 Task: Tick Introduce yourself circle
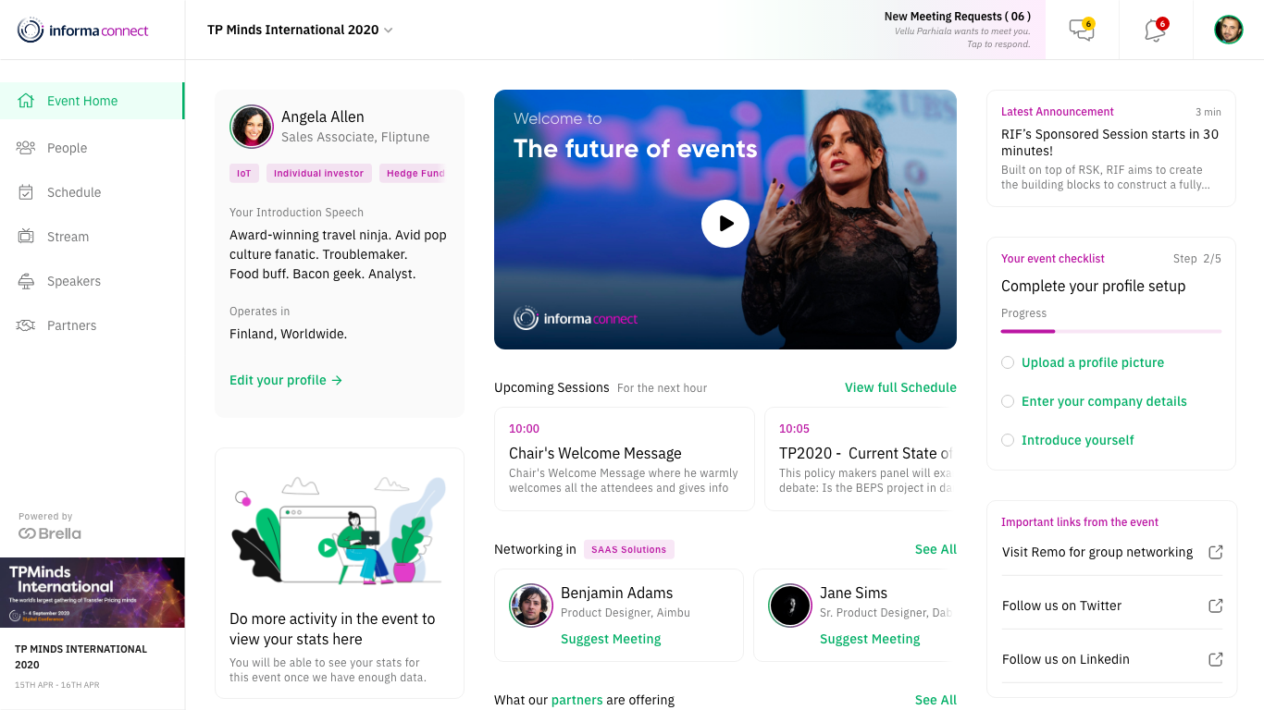point(1008,440)
